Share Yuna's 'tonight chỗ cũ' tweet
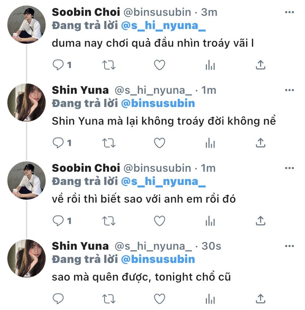The height and width of the screenshot is (310, 305). coord(260,298)
